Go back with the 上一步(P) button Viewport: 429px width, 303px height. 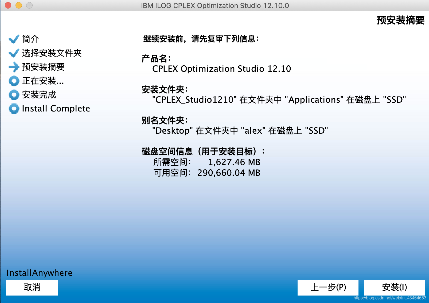click(328, 288)
